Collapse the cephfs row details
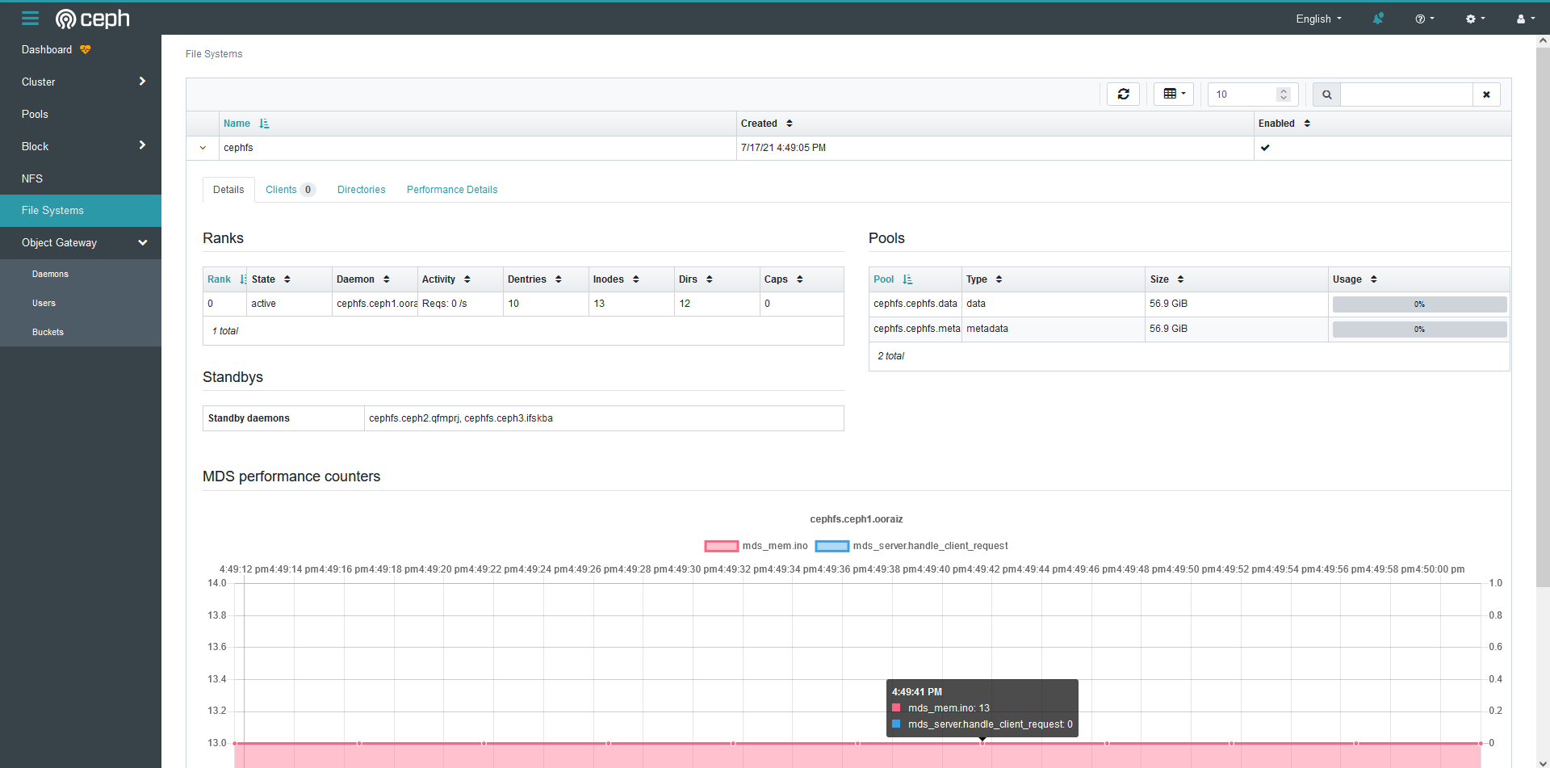Image resolution: width=1550 pixels, height=768 pixels. tap(203, 148)
